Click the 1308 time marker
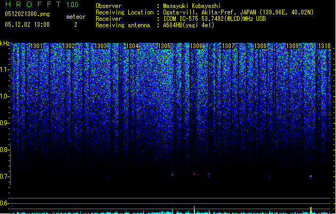This screenshot has height=214, width=336. tap(260, 46)
